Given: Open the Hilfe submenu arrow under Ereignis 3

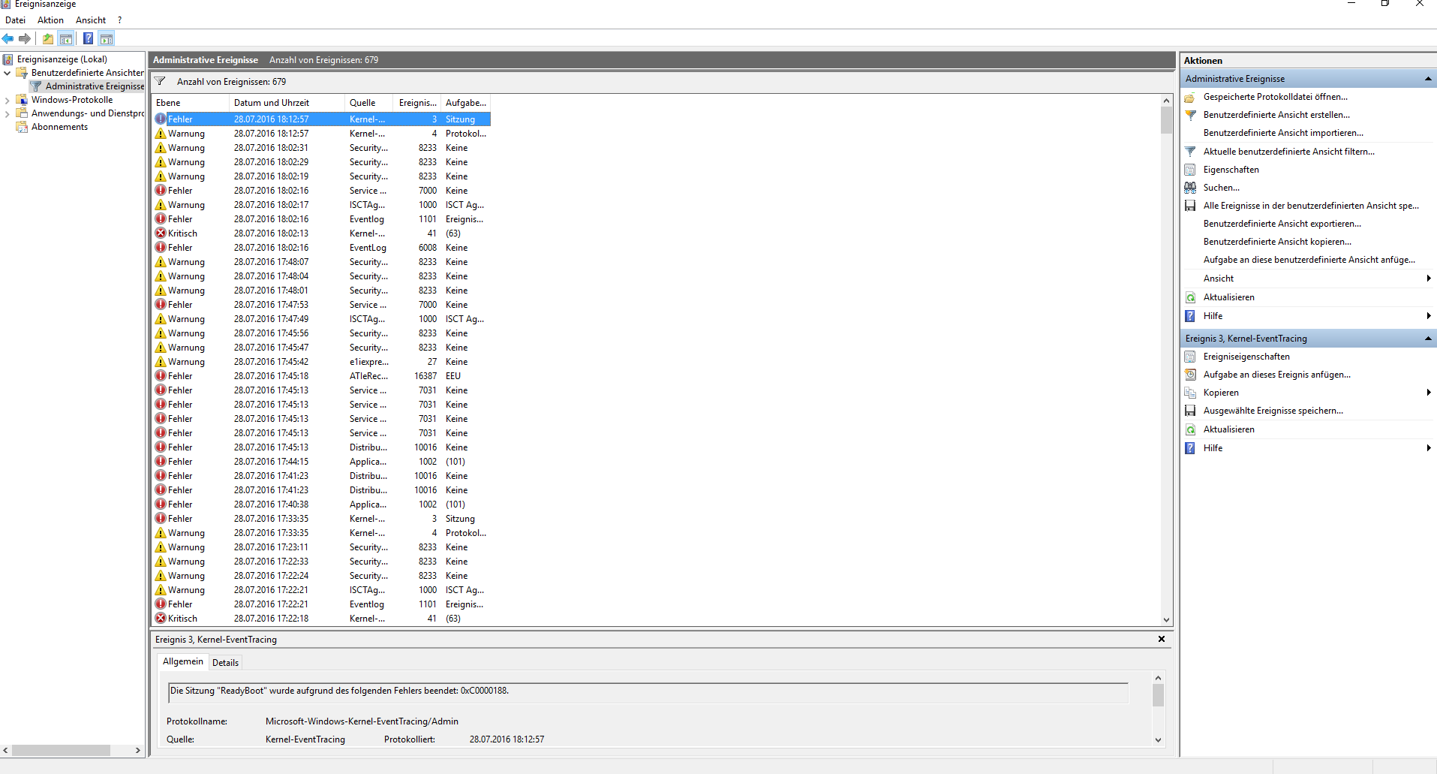Looking at the screenshot, I should point(1429,448).
